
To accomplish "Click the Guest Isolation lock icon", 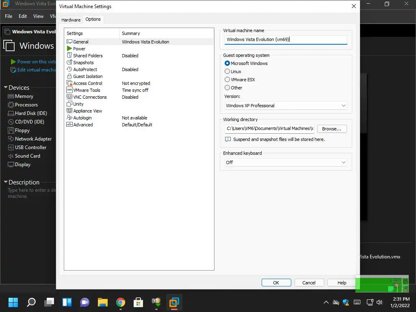I will (x=69, y=76).
